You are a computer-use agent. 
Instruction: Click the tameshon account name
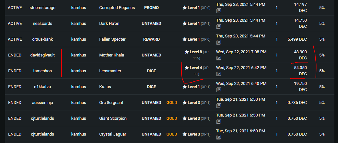42,71
